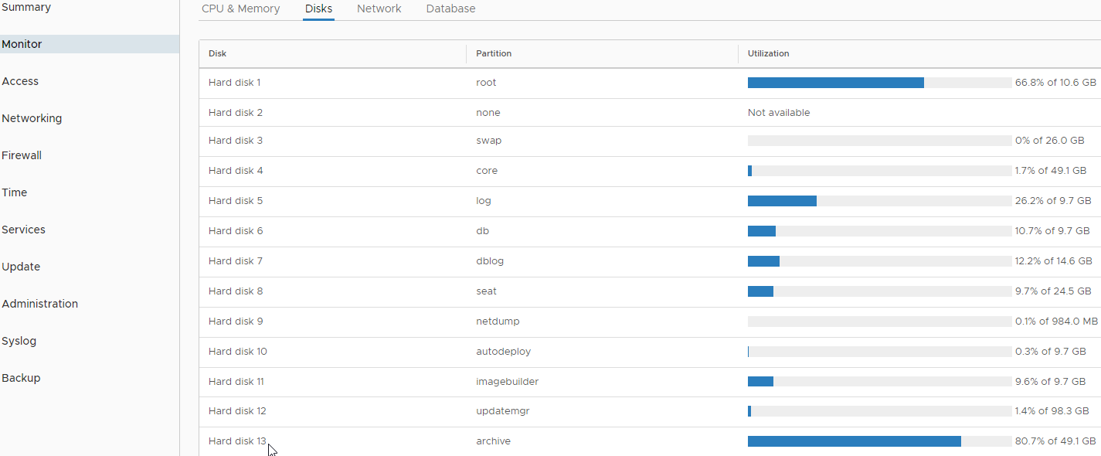
Task: Click the archive partition name
Action: pyautogui.click(x=494, y=441)
